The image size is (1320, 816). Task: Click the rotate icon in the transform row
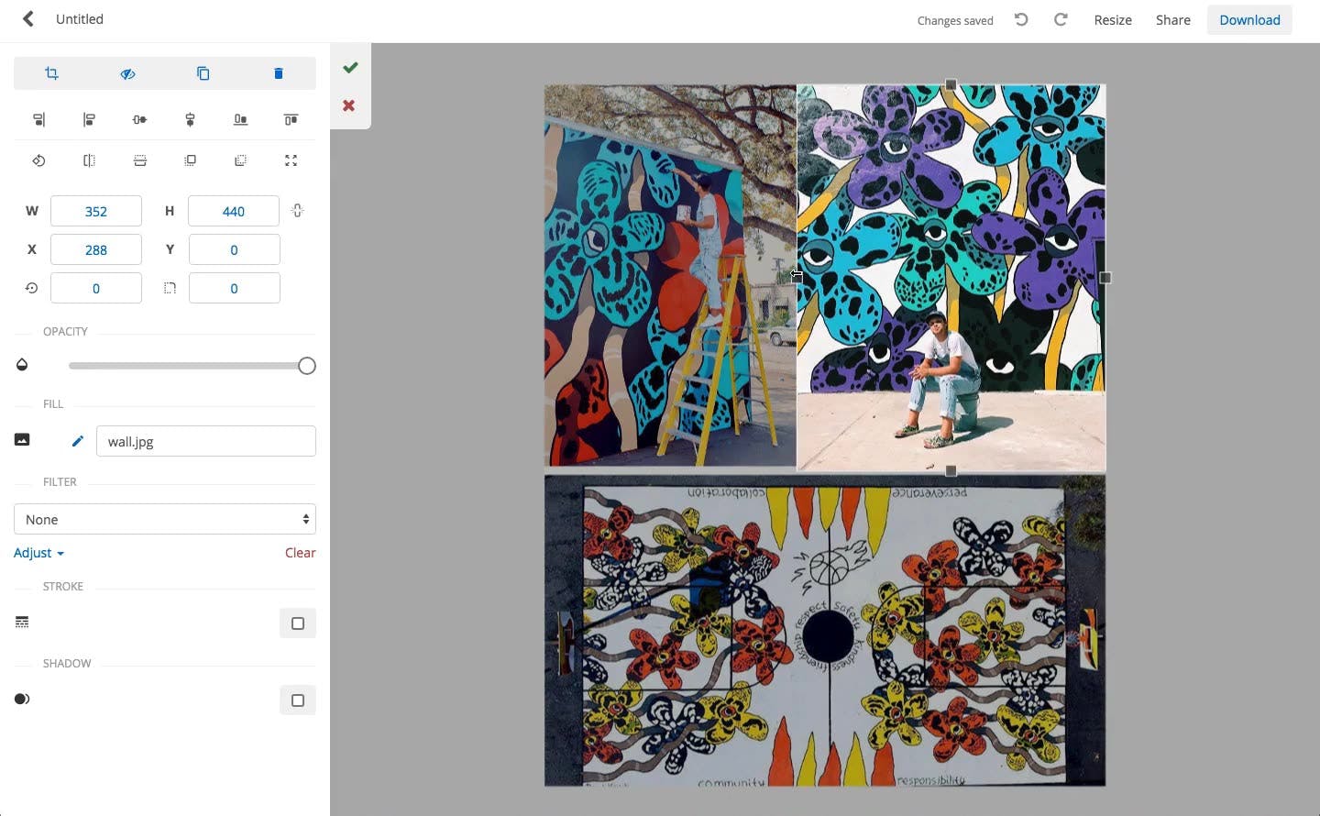pyautogui.click(x=38, y=160)
